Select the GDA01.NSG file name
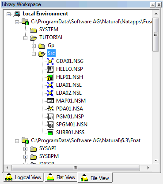163x184 pixels. point(70,61)
